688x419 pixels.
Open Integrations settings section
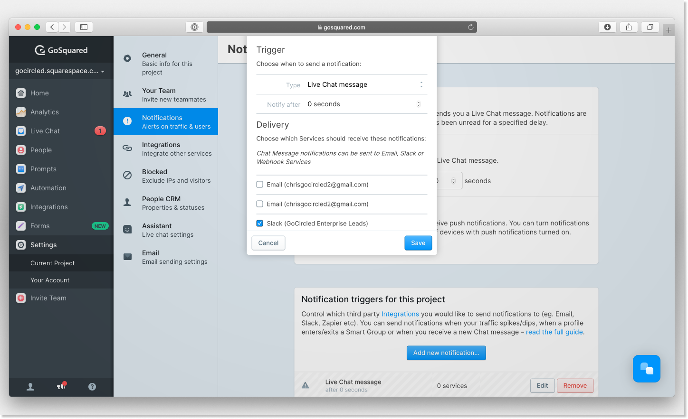click(x=166, y=149)
